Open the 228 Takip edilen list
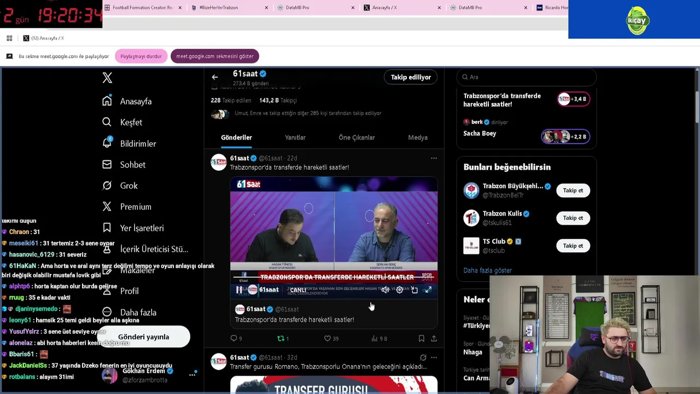This screenshot has width=700, height=394. click(x=231, y=101)
